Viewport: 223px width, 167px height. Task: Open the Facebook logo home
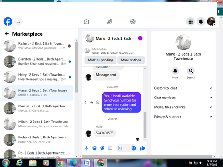click(8, 21)
